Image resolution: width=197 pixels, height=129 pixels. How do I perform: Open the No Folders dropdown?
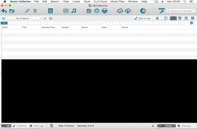coord(22,18)
